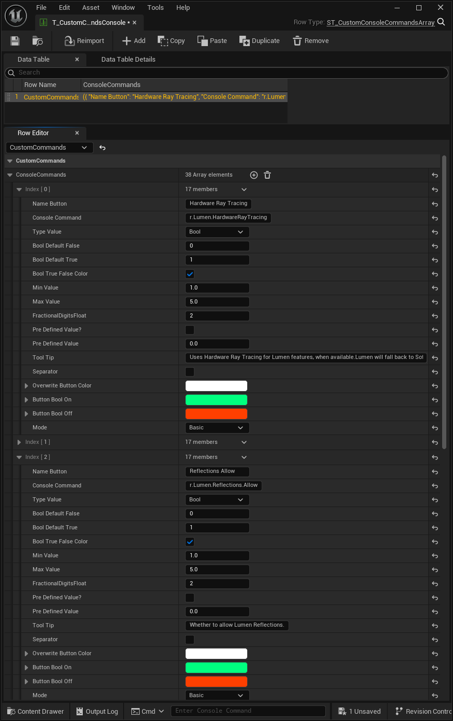
Task: Switch to the Data Table Details tab
Action: [128, 60]
